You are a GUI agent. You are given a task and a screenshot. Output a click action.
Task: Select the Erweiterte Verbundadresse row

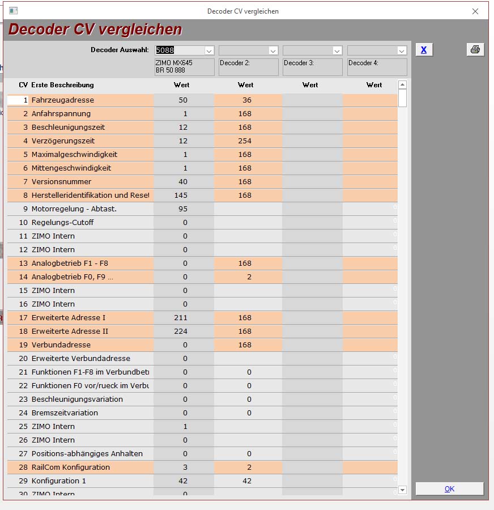tap(202, 359)
